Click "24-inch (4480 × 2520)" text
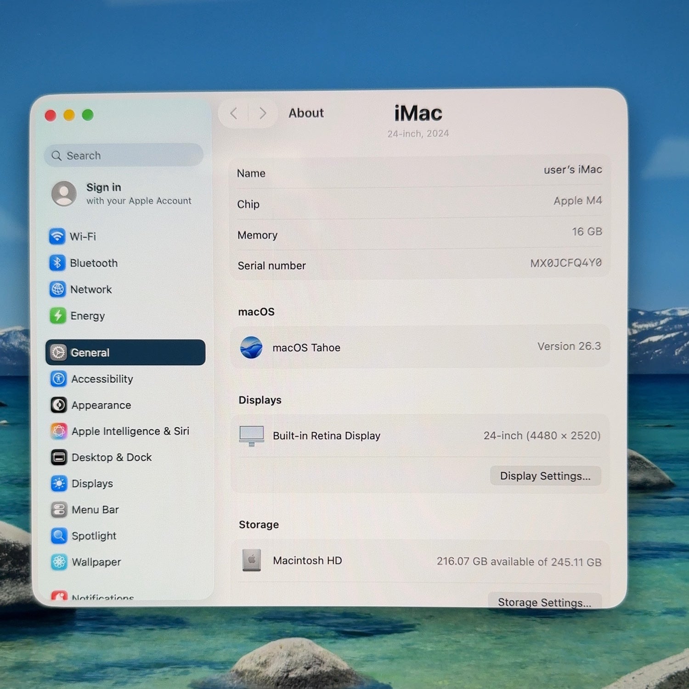Screen dimensions: 689x689 [x=542, y=435]
